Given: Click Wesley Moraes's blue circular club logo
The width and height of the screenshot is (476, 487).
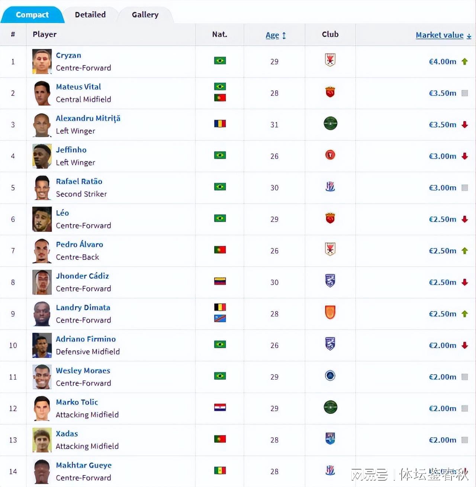Looking at the screenshot, I should (x=330, y=376).
